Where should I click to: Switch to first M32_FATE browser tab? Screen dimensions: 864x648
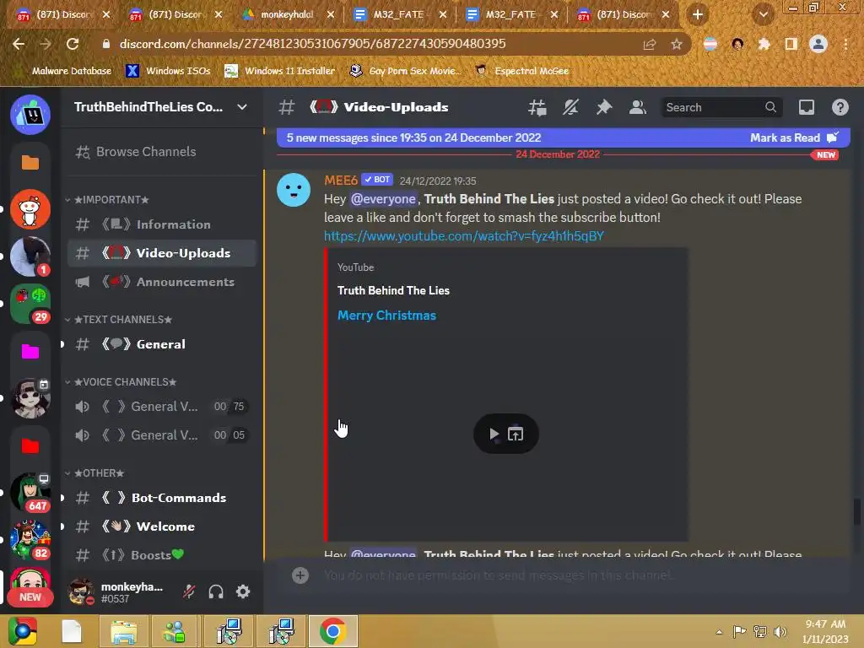click(x=399, y=14)
